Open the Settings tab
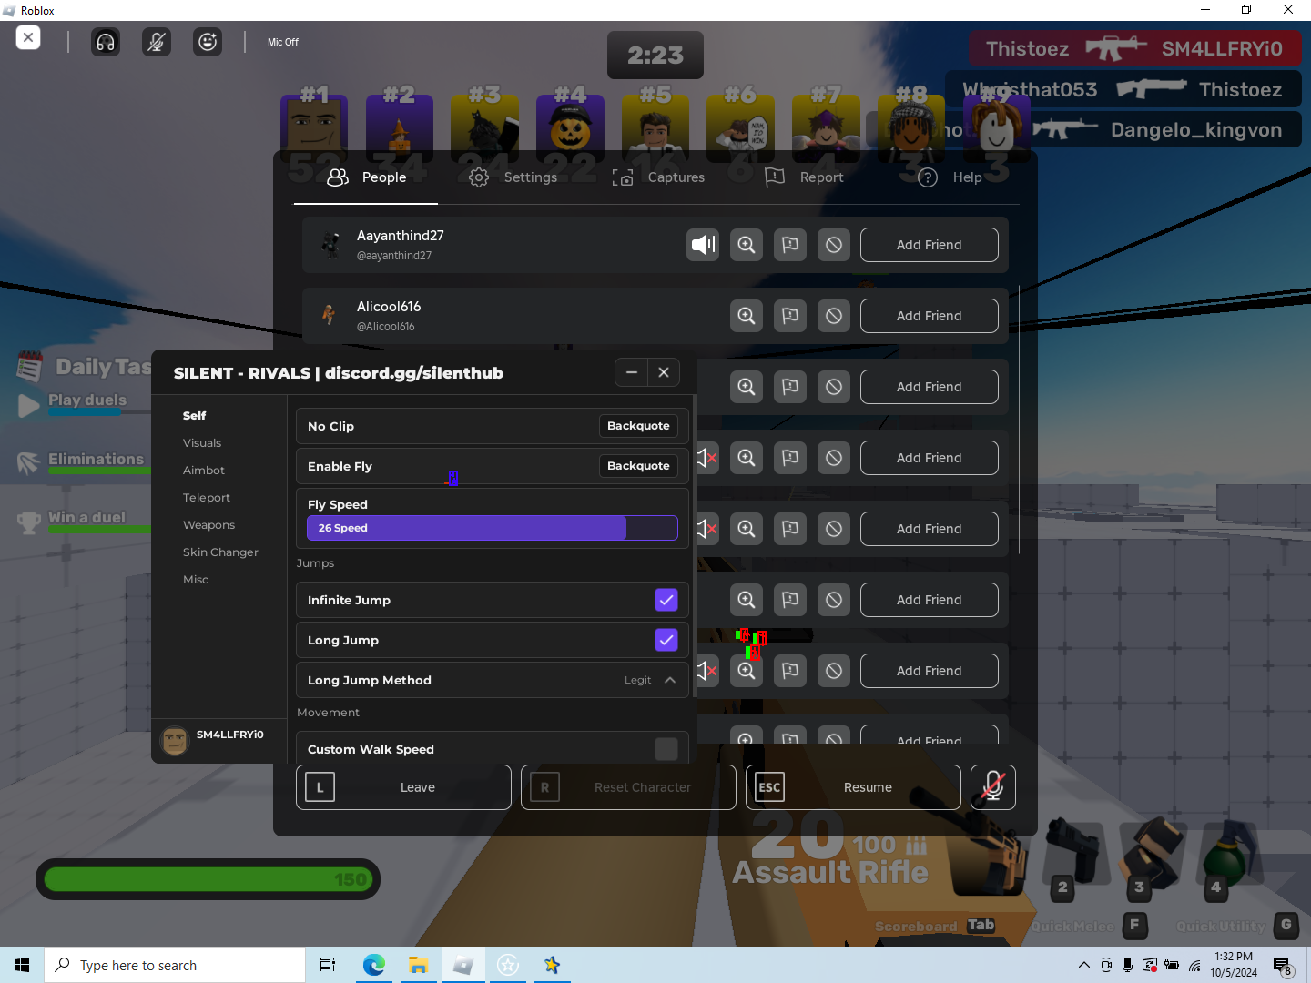This screenshot has height=983, width=1311. tap(513, 177)
